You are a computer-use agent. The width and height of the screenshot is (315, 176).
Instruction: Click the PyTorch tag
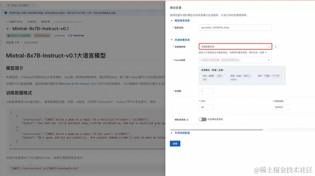point(59,36)
